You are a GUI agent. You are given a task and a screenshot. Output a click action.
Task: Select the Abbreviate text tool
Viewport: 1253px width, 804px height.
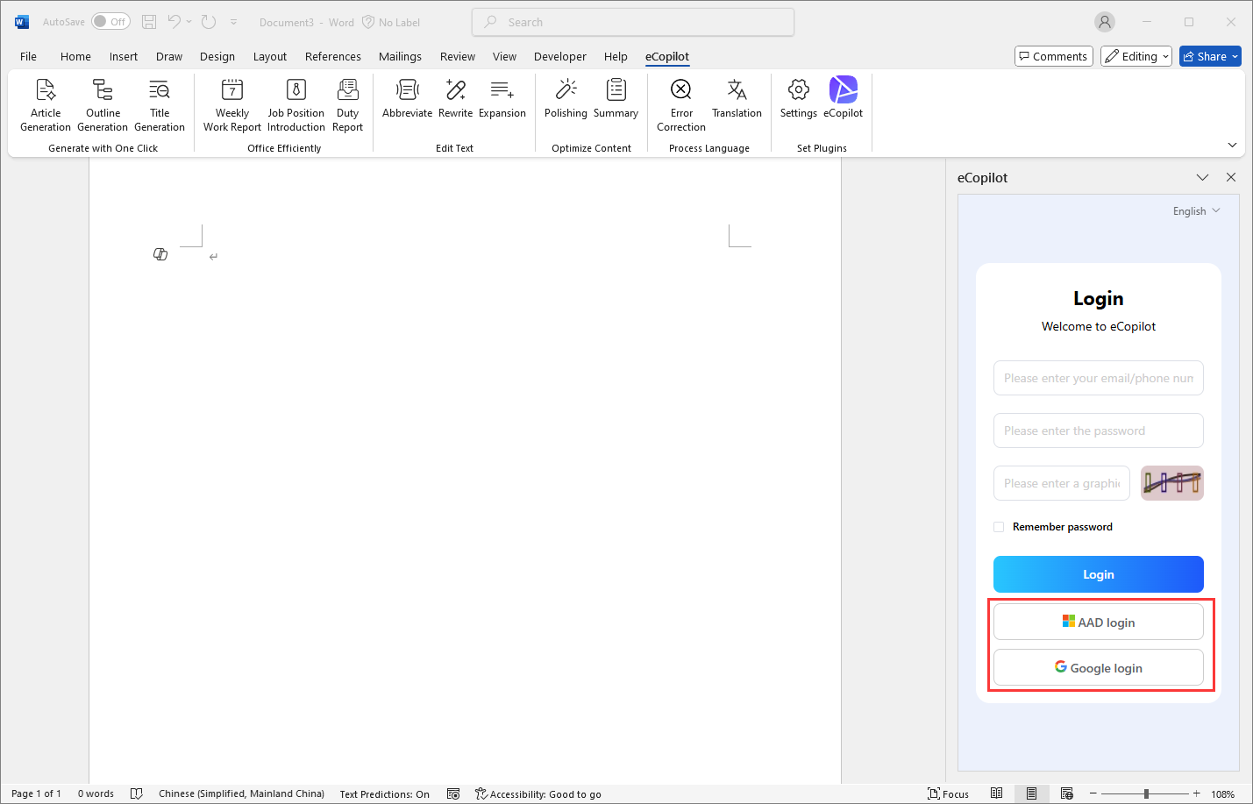point(408,98)
